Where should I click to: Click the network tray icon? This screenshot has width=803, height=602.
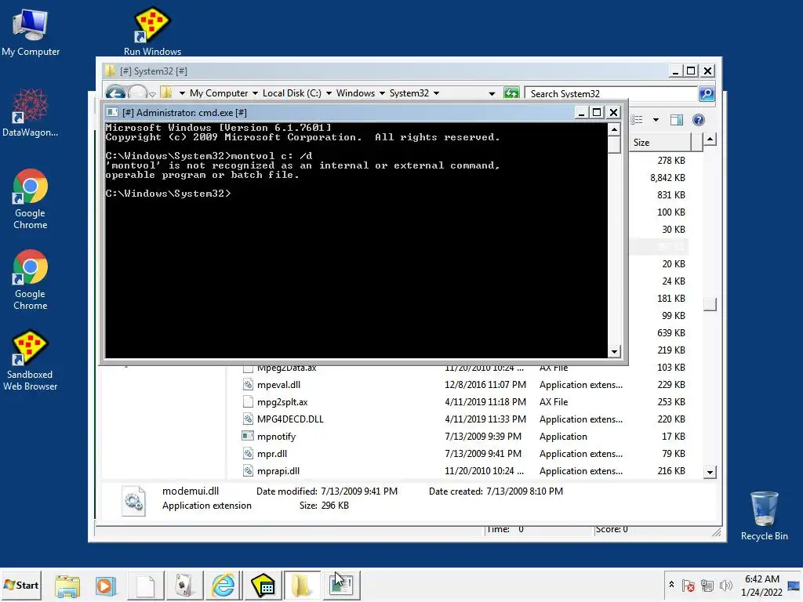pos(707,585)
